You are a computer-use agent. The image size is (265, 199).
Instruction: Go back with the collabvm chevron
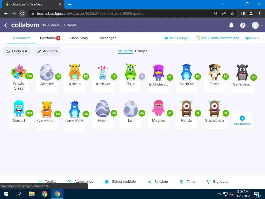(6, 25)
